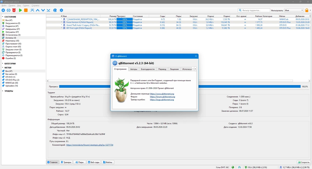
Task: Select the 'Проверяются (0)' status filter
Action: [x=13, y=52]
